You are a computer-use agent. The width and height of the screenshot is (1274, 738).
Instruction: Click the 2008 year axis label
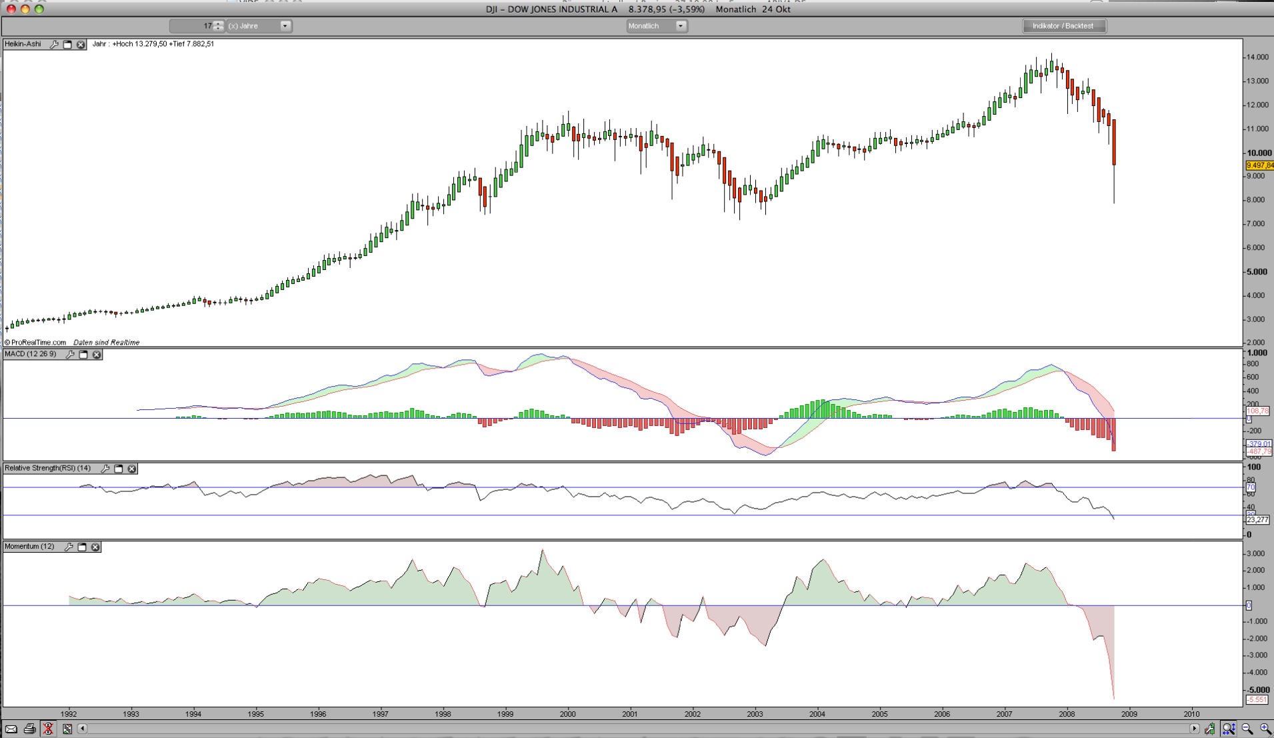tap(1067, 714)
